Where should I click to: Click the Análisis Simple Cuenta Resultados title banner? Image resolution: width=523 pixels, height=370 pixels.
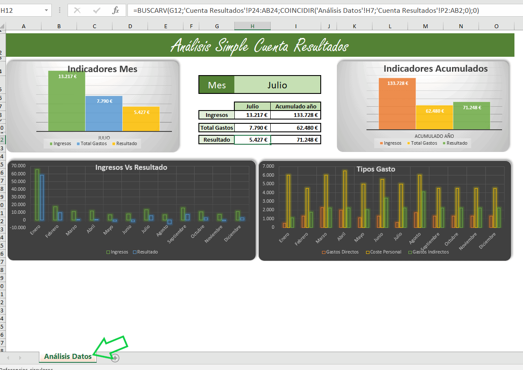pos(260,45)
